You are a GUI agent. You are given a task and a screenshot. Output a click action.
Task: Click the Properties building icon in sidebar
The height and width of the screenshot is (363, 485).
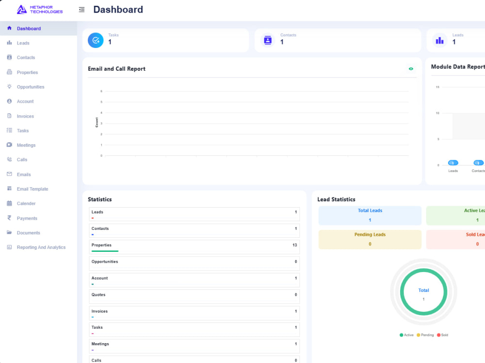(9, 72)
